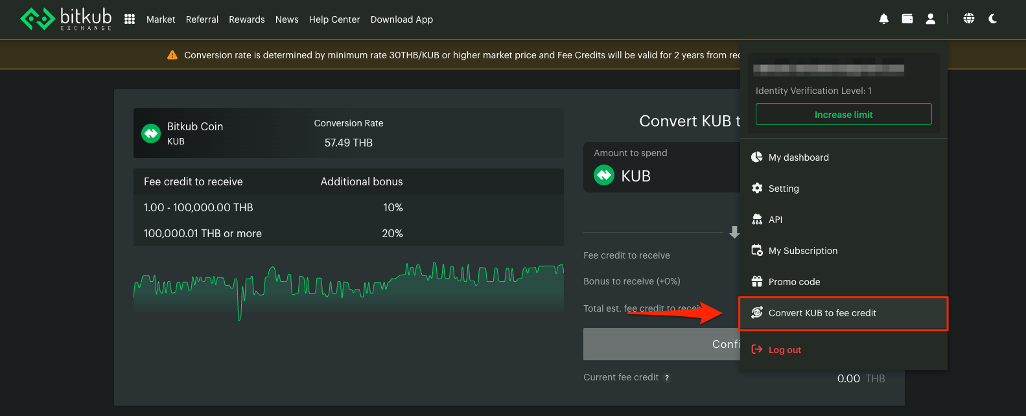Click Log out
1026x416 pixels.
(843, 349)
